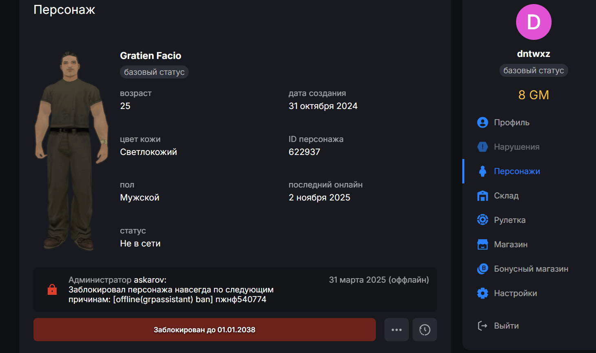Click the red lock ban icon
This screenshot has height=353, width=596.
[52, 290]
